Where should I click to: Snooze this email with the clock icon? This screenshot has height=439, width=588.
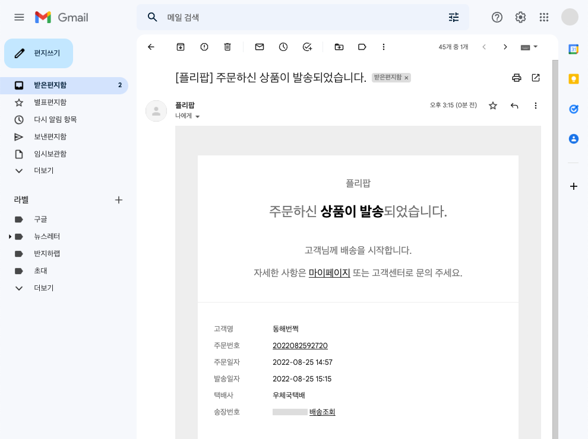coord(283,47)
